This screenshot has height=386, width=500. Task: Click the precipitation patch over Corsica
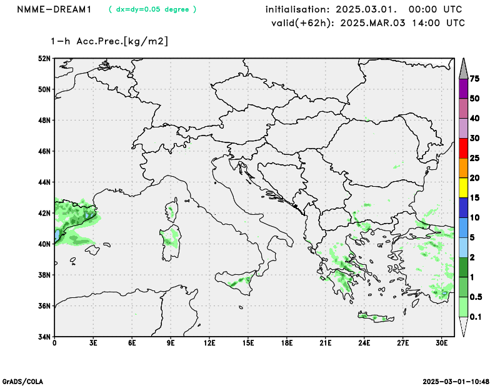(171, 211)
